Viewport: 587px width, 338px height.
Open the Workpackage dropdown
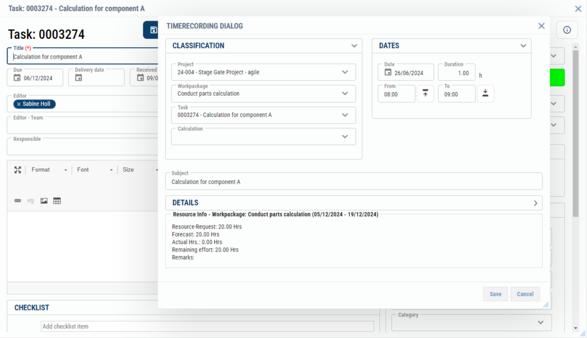[x=345, y=93]
